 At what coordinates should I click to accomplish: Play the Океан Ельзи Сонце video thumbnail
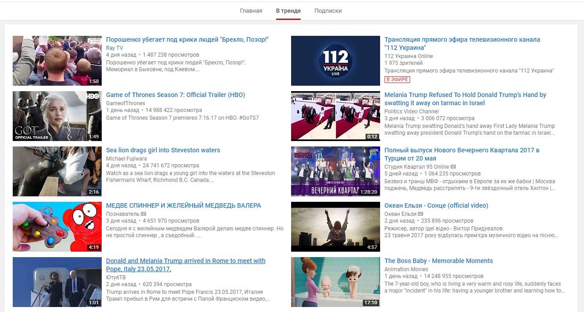(x=336, y=227)
